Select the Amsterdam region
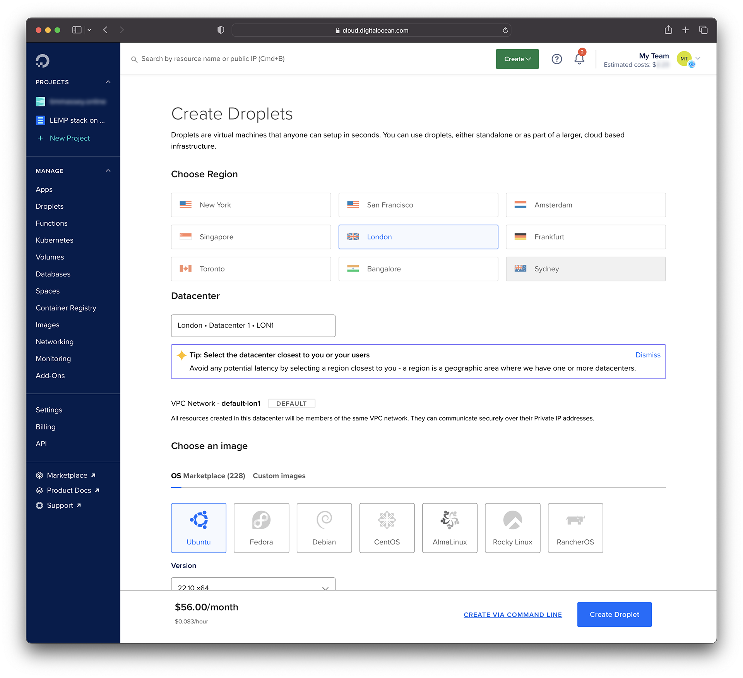The width and height of the screenshot is (743, 678). point(586,205)
